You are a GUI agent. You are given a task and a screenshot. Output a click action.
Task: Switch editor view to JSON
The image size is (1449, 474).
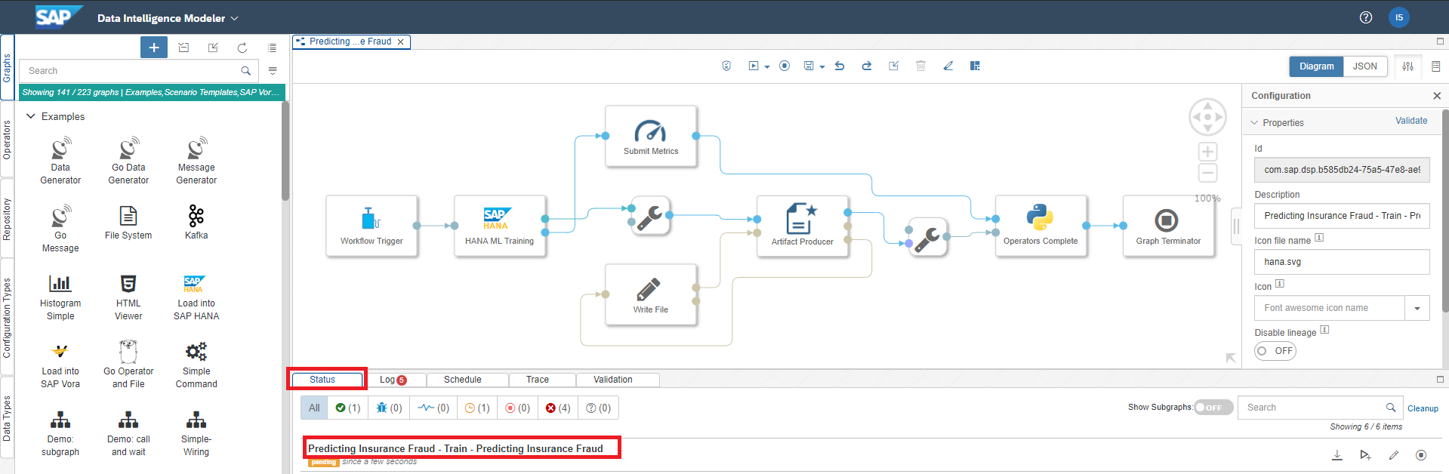1364,66
